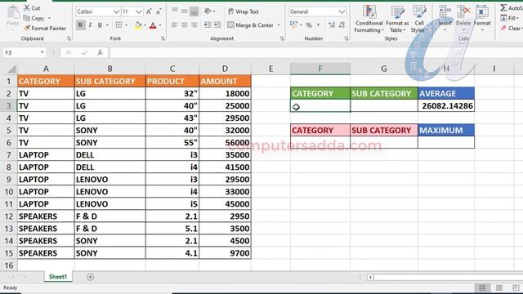Image resolution: width=523 pixels, height=294 pixels.
Task: Apply Percent Style
Action: (x=309, y=25)
